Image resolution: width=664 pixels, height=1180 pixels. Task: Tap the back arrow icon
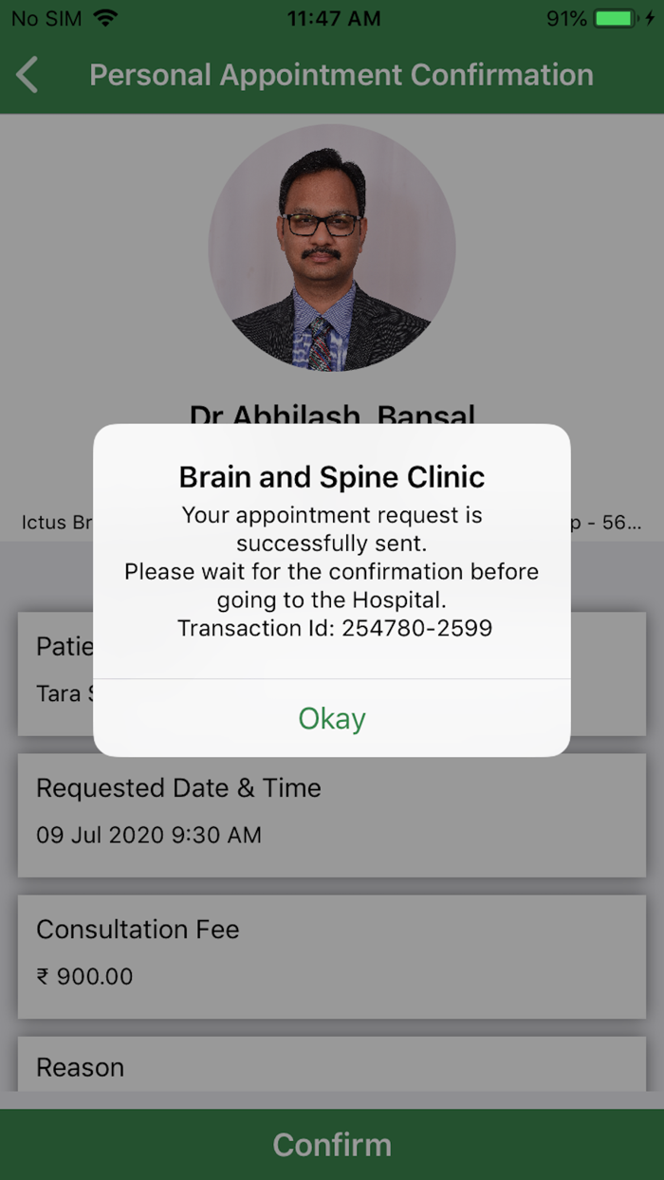click(27, 74)
